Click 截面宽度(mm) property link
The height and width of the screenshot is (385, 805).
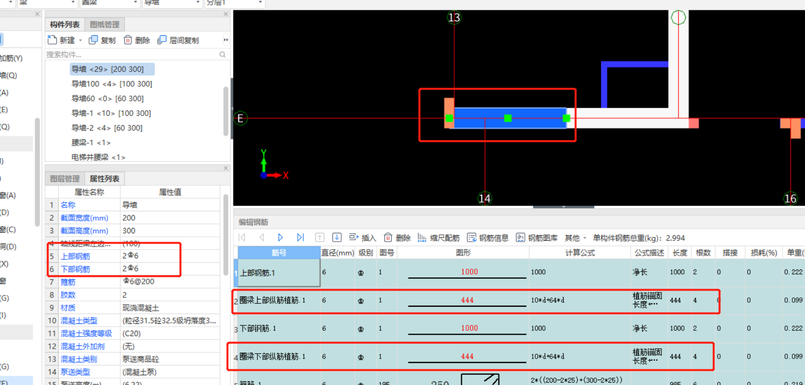point(84,218)
